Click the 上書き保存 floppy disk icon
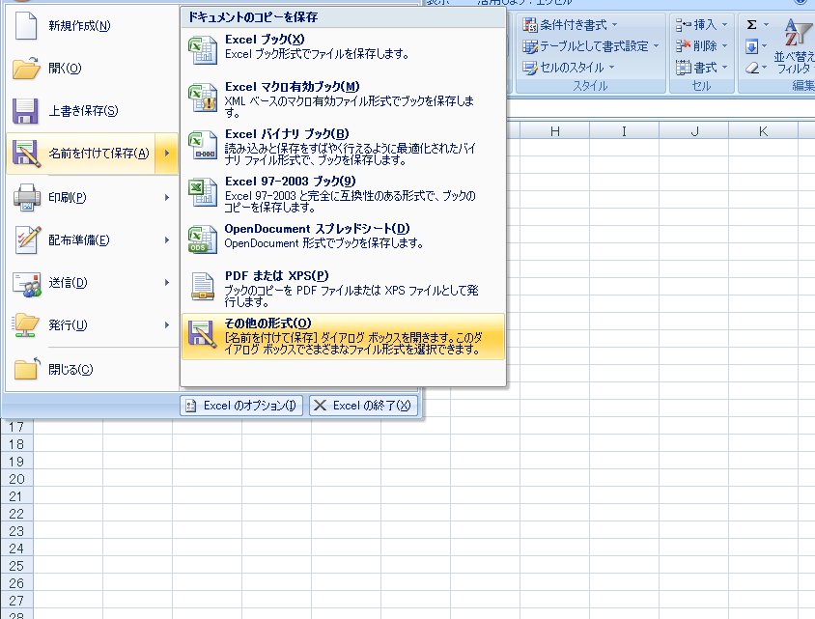This screenshot has height=619, width=815. (25, 111)
